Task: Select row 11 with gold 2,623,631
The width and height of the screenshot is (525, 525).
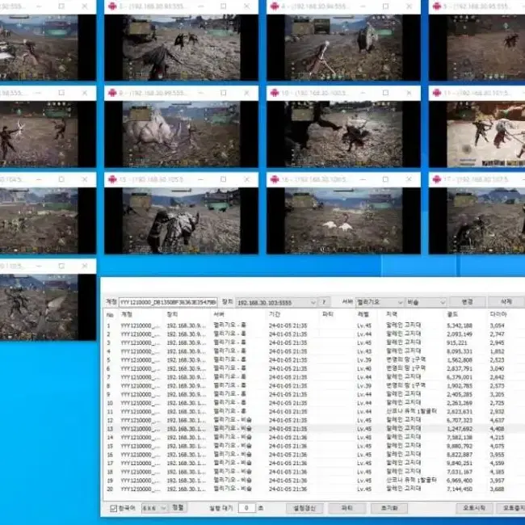Action: [313, 411]
